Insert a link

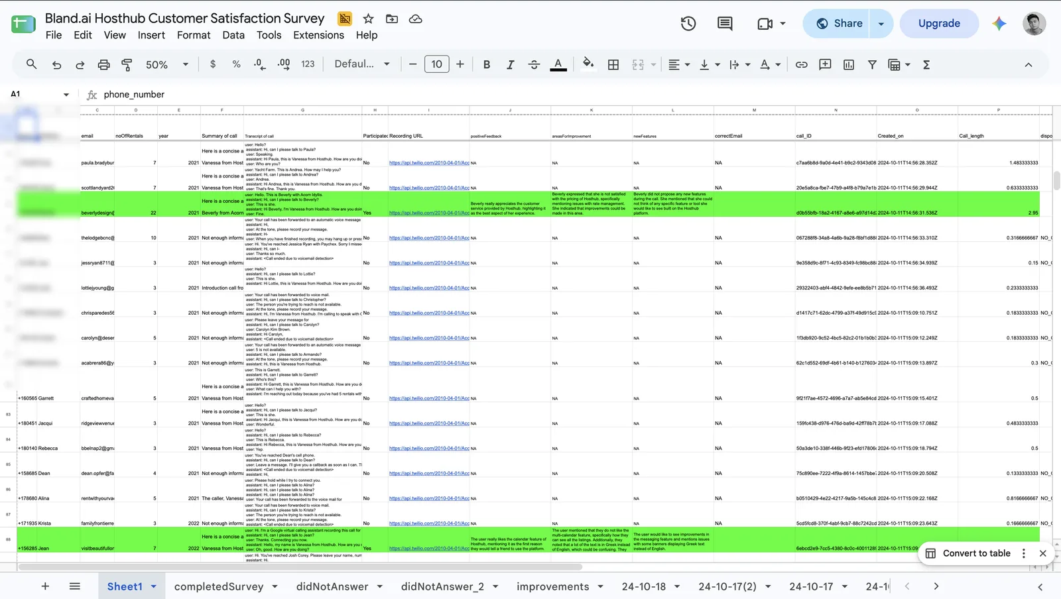pos(801,64)
